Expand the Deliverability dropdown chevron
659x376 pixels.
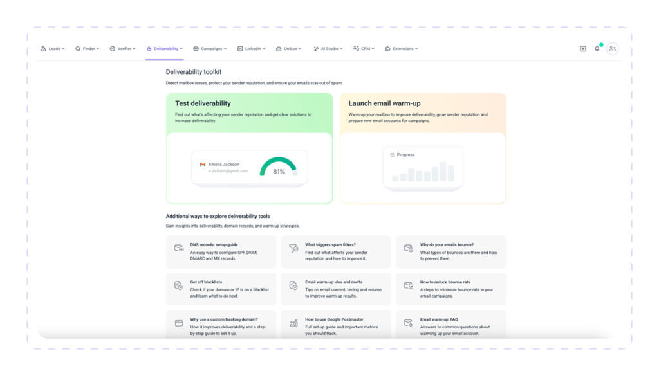(x=181, y=49)
